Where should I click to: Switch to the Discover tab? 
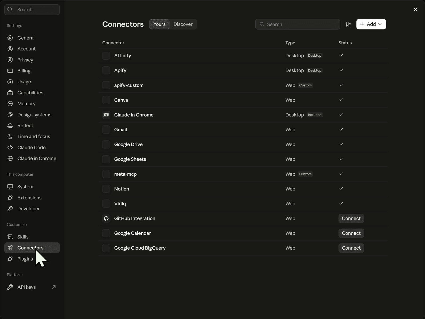pos(183,24)
